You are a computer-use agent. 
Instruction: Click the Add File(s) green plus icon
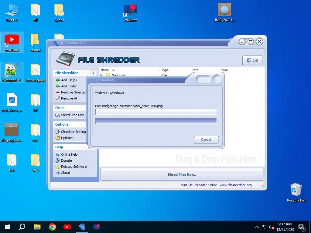pos(58,80)
